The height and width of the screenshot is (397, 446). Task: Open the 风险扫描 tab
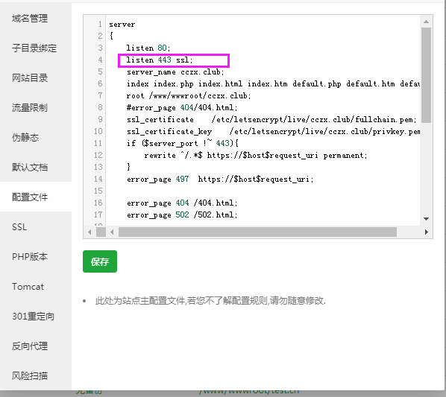(x=30, y=376)
